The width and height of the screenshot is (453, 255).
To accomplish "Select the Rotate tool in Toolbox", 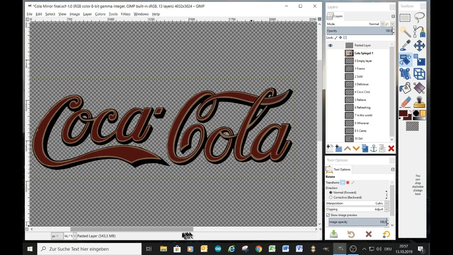I will tap(405, 59).
